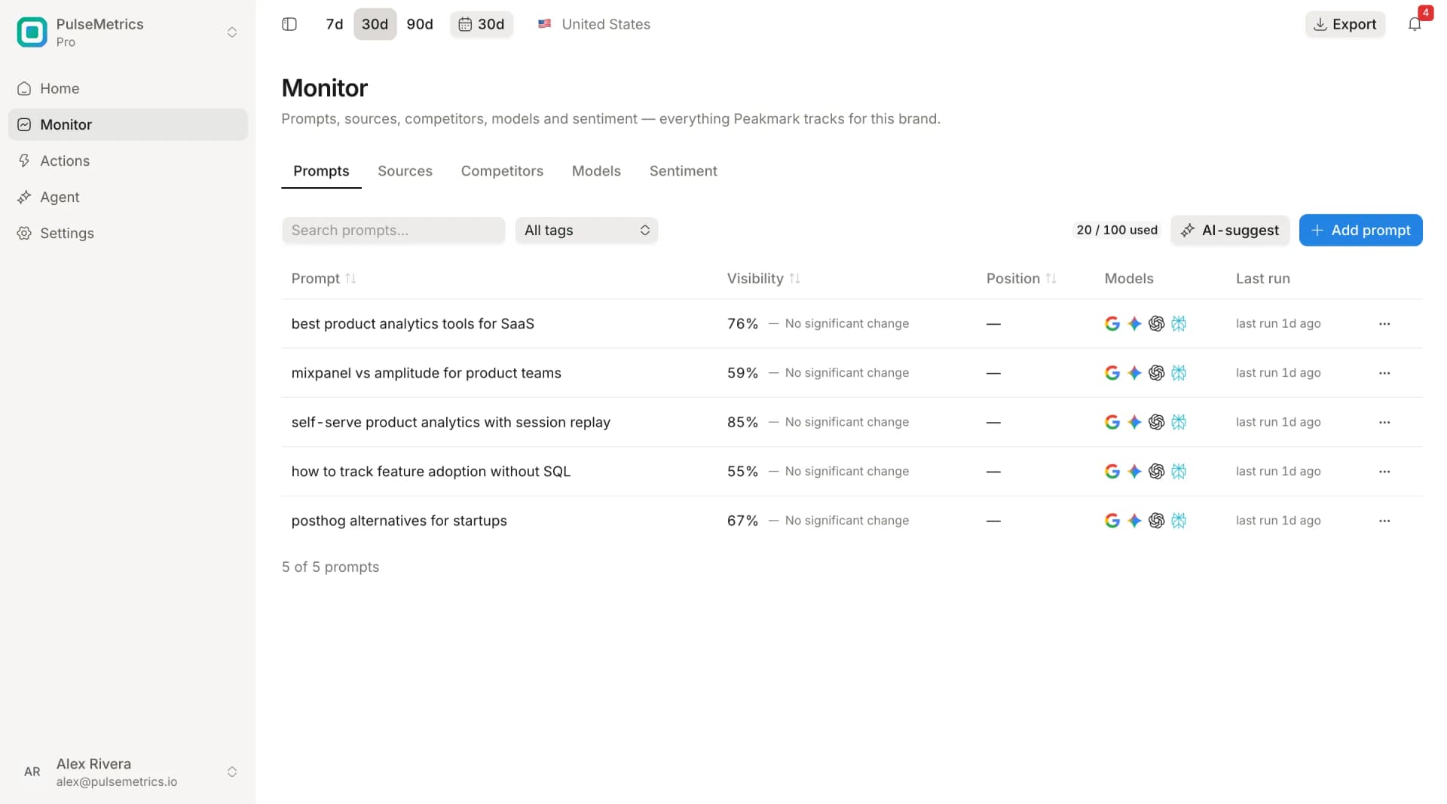Open prompt 'self-serve product analytics with session replay'

[x=451, y=423]
